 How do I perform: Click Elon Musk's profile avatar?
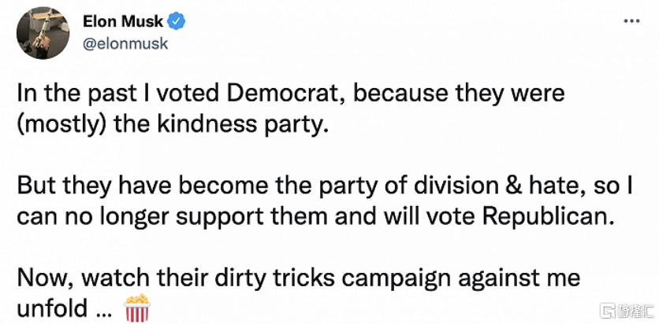click(x=40, y=33)
